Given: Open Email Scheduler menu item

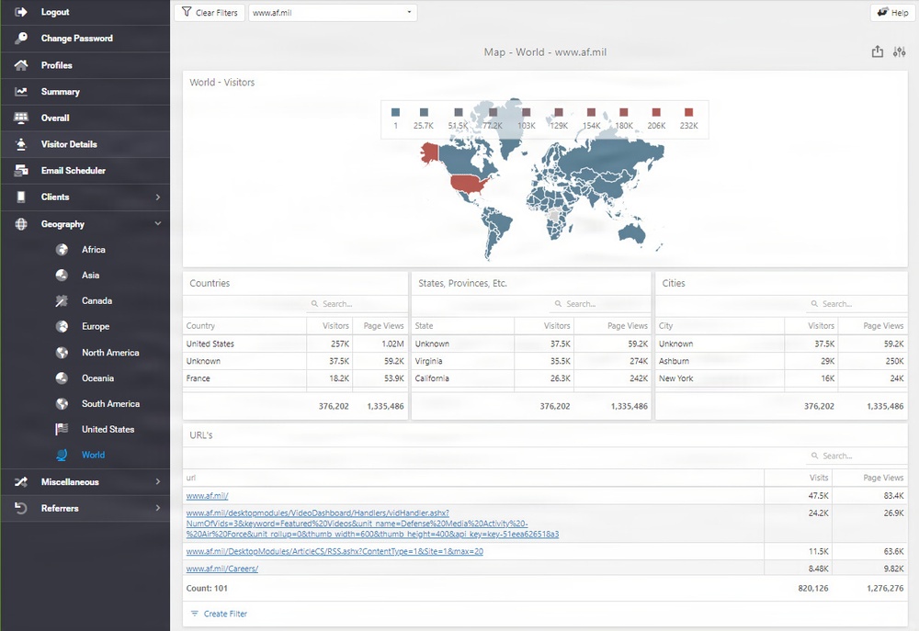Looking at the screenshot, I should [x=85, y=171].
